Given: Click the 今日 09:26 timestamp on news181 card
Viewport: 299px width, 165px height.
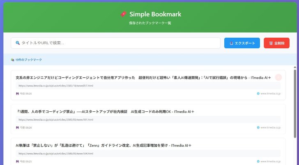Looking at the screenshot, I should click(26, 128).
